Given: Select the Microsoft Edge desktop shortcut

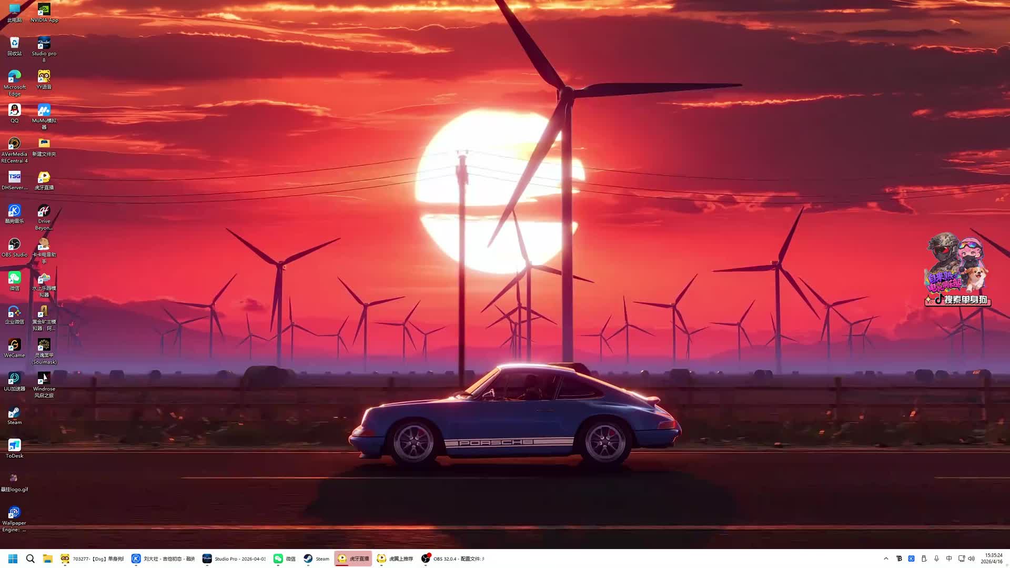Looking at the screenshot, I should [x=14, y=78].
